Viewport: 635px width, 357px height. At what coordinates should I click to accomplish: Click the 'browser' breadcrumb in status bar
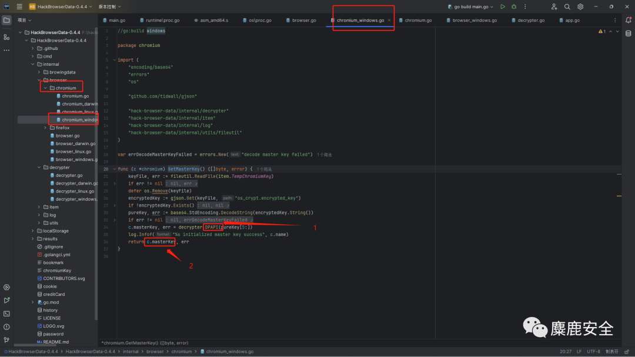155,352
